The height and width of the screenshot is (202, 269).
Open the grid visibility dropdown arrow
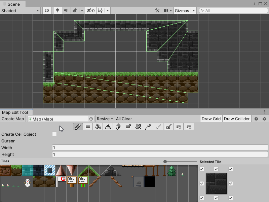(x=107, y=10)
